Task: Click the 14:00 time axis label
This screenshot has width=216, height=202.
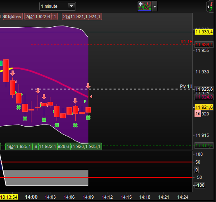Action: (x=31, y=197)
